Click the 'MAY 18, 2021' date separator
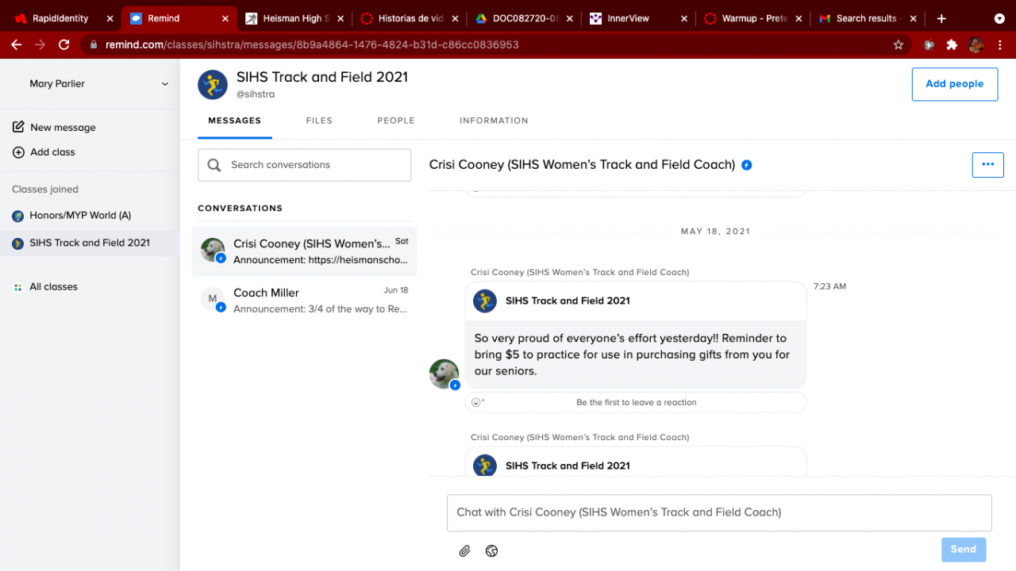Viewport: 1016px width, 571px height. 715,232
